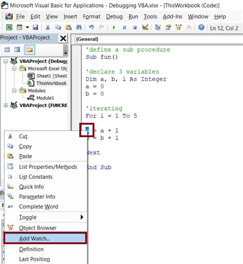Click the Project pane scroll down arrow
The image size is (243, 264).
coord(65,53)
